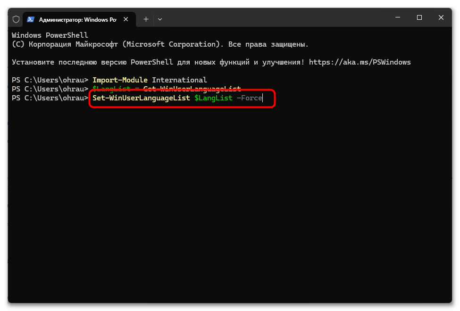The width and height of the screenshot is (460, 311).
Task: Click the 'Установите последнюю версию PowerShell' text
Action: pyautogui.click(x=92, y=62)
